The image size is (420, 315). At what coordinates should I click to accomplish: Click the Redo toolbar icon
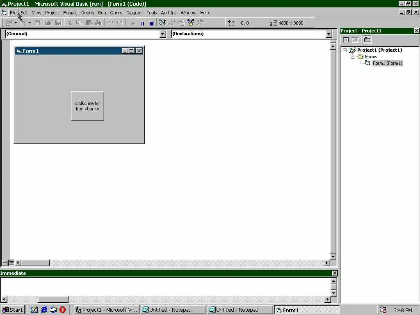(x=120, y=23)
